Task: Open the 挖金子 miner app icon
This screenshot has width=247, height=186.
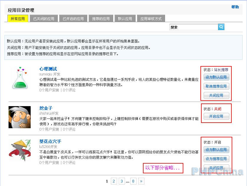Action: 19,117
